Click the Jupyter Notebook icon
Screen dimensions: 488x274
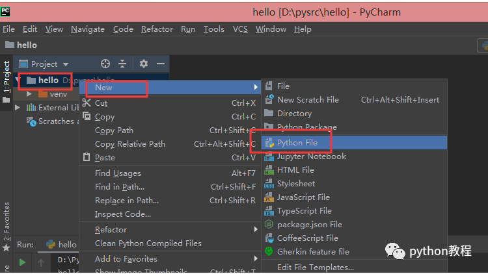click(269, 156)
